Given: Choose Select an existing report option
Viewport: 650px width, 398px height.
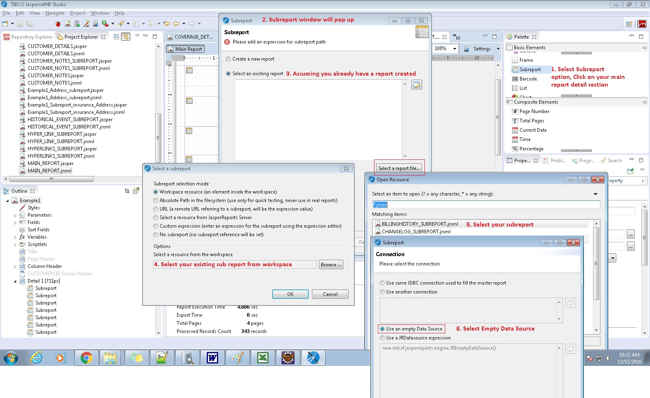Looking at the screenshot, I should pyautogui.click(x=254, y=74).
